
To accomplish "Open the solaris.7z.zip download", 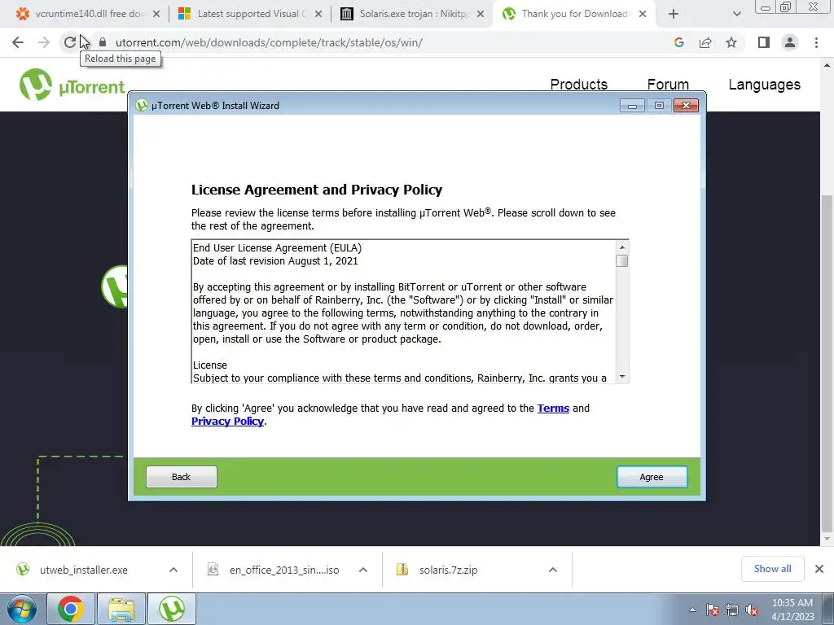I will coord(449,570).
